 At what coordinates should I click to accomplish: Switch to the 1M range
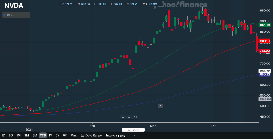[18, 135]
